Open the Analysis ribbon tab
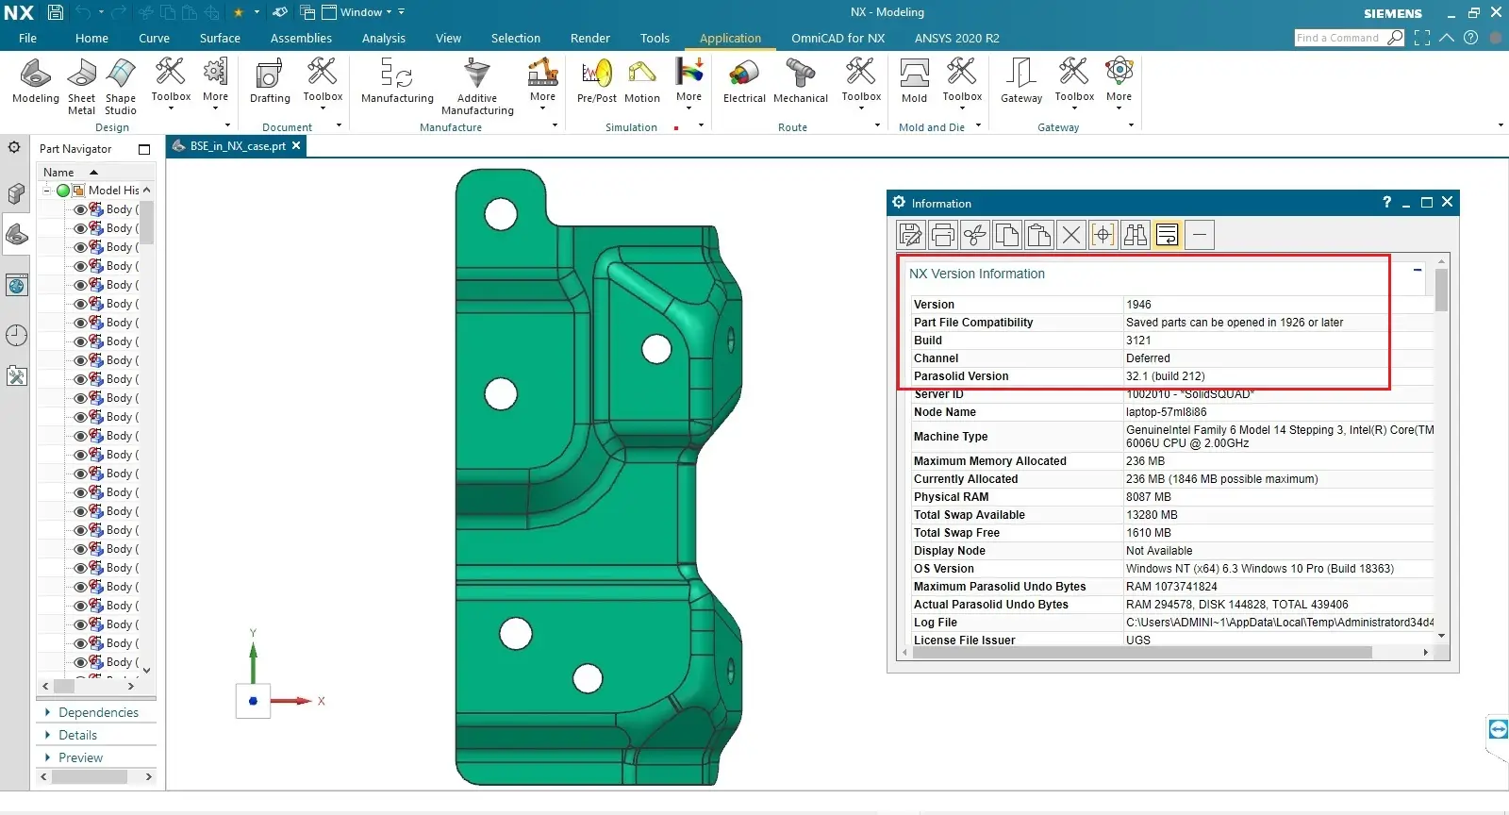This screenshot has width=1509, height=815. click(x=383, y=38)
